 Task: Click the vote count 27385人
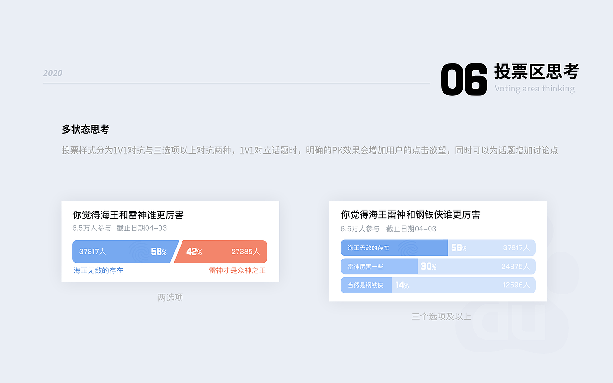[246, 252]
